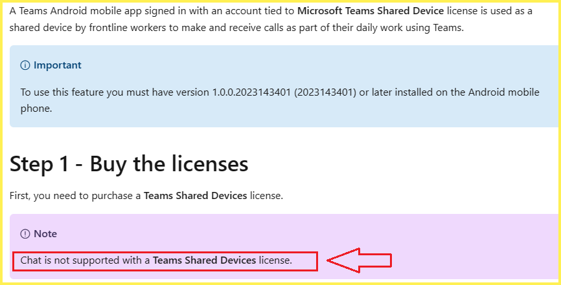This screenshot has width=561, height=285.
Task: Select the 'Important' callout title
Action: point(57,65)
